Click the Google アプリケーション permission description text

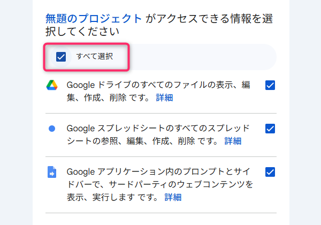(159, 184)
